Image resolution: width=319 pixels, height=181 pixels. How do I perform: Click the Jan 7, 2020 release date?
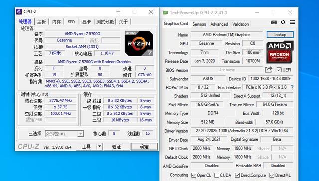pyautogui.click(x=204, y=61)
